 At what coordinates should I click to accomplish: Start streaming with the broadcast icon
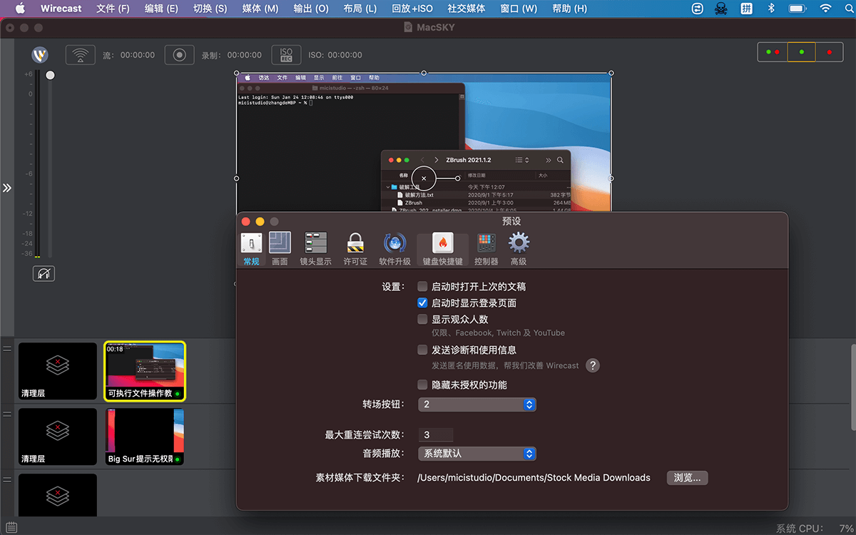[x=81, y=55]
